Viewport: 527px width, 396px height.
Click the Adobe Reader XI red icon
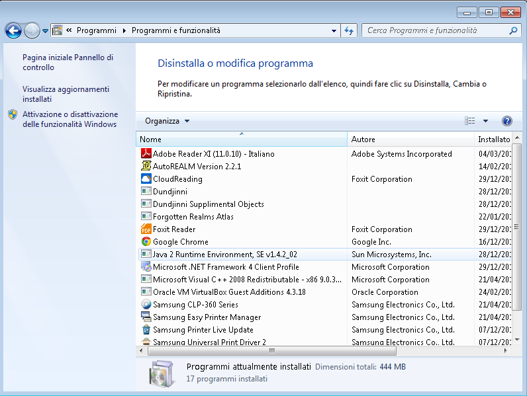(146, 153)
